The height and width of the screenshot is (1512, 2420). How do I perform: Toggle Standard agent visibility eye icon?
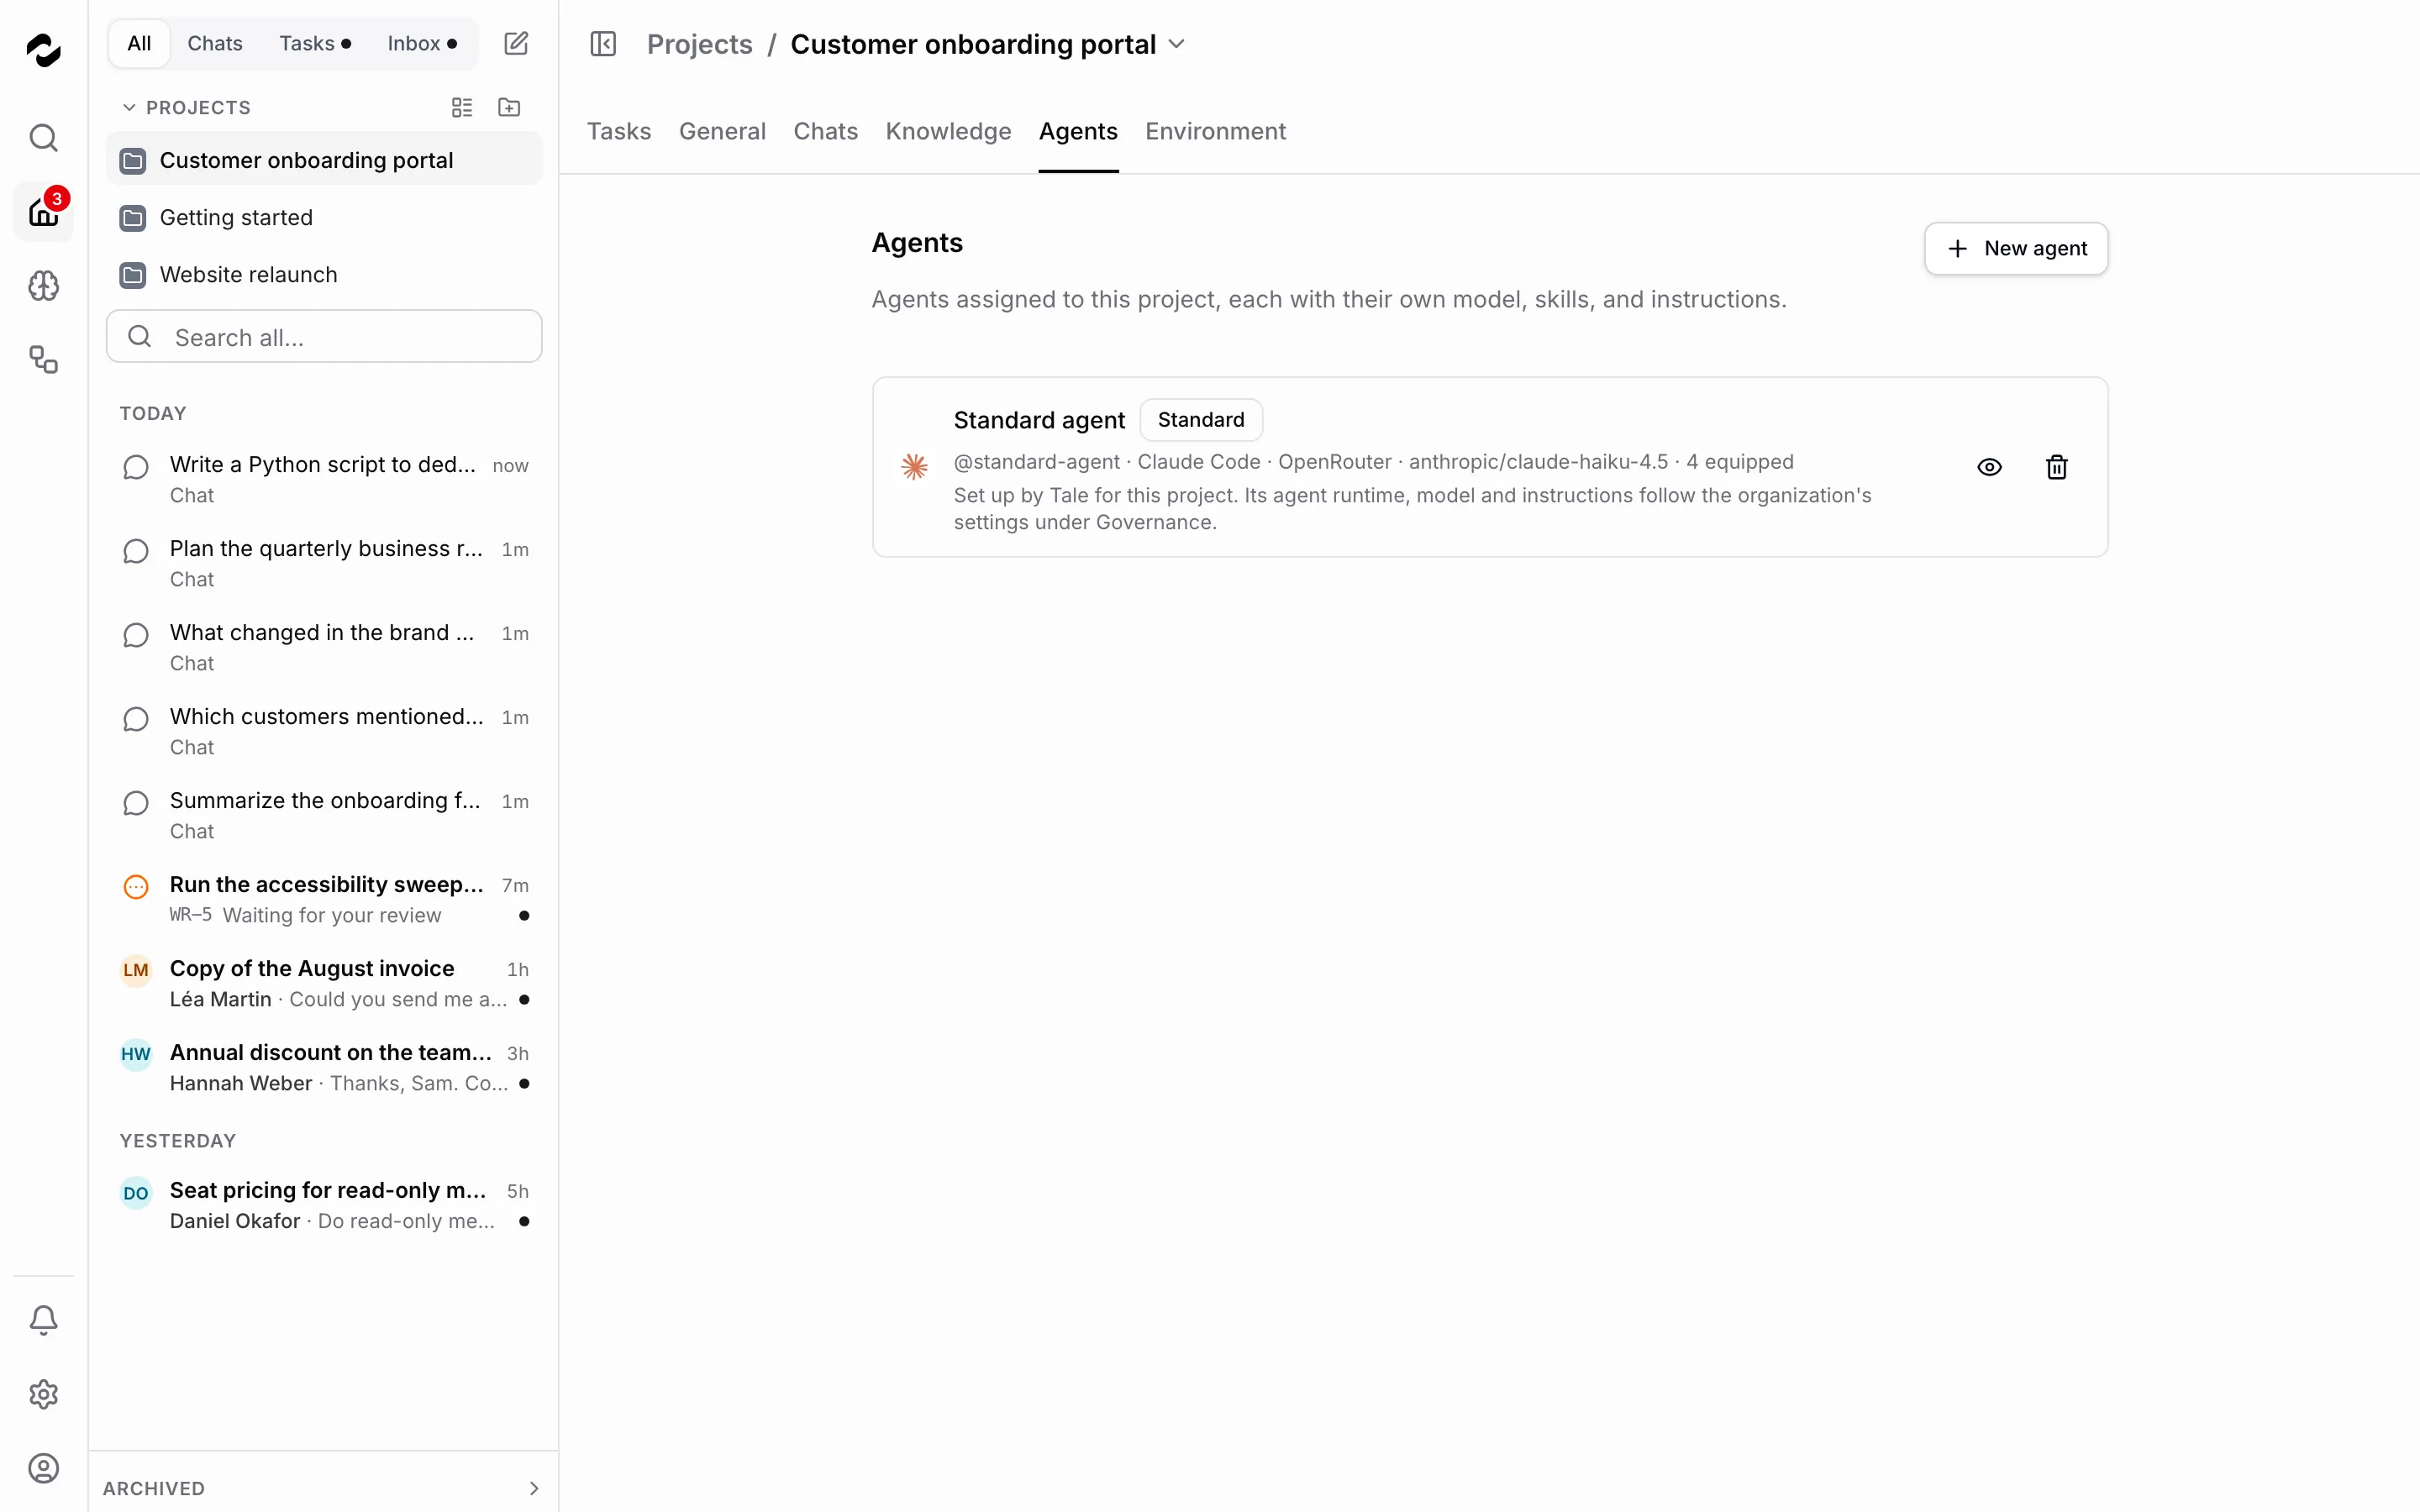tap(1989, 467)
